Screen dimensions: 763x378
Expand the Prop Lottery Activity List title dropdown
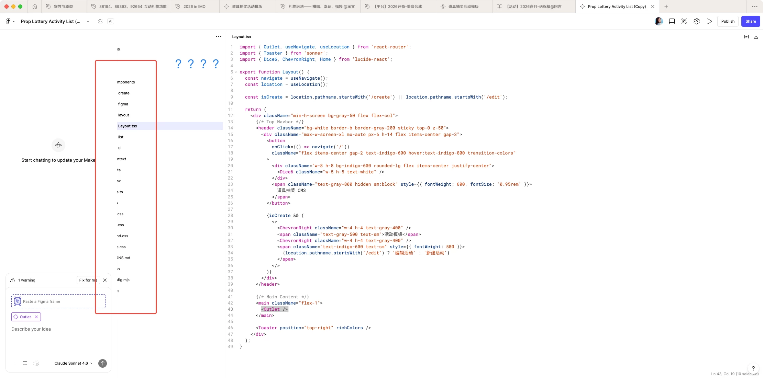[x=88, y=21]
